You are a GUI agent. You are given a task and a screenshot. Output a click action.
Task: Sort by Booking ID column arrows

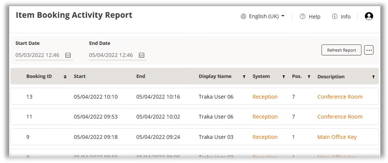coord(65,77)
